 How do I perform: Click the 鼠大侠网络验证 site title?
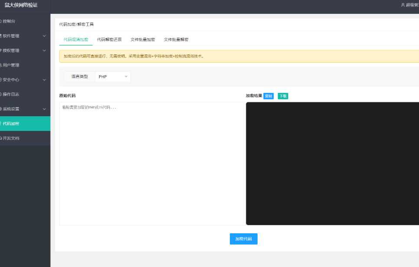click(21, 5)
